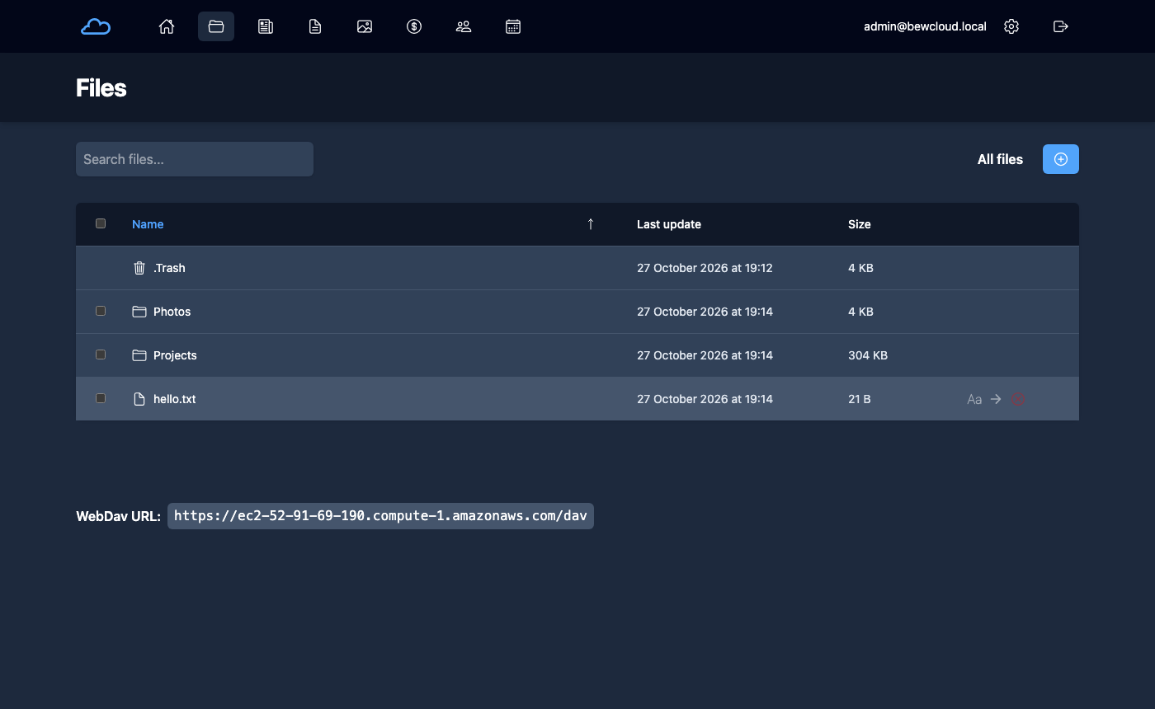Check the Photos folder checkbox
The height and width of the screenshot is (709, 1155).
point(101,311)
